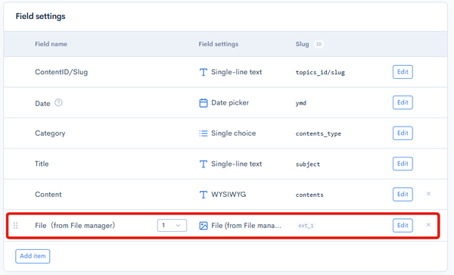Edit the Content field
This screenshot has width=454, height=275.
[x=403, y=194]
